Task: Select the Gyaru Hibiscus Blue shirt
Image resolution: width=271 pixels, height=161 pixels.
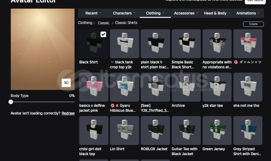Action: (124, 87)
